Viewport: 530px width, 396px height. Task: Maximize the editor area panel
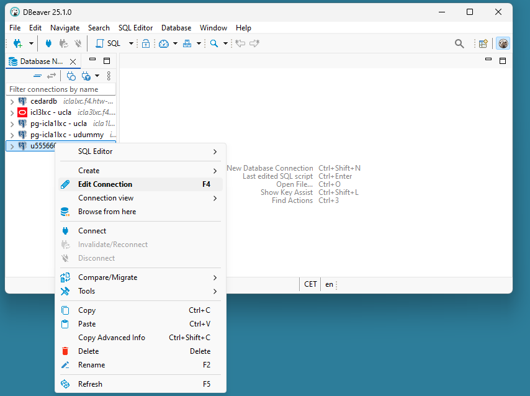tap(503, 61)
